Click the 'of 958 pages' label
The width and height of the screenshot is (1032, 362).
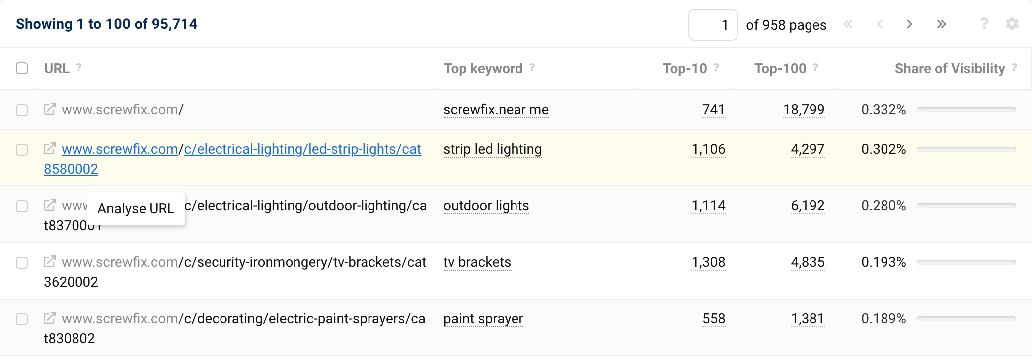786,25
